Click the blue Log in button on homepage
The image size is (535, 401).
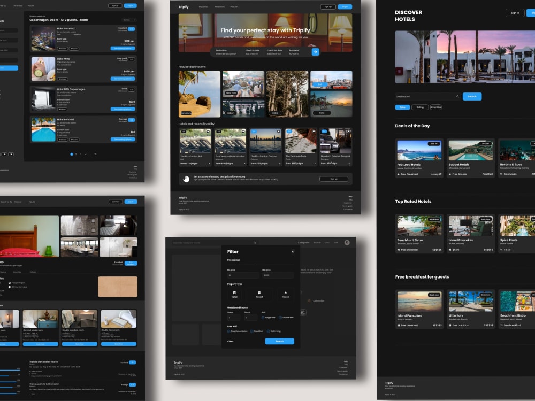click(x=345, y=7)
